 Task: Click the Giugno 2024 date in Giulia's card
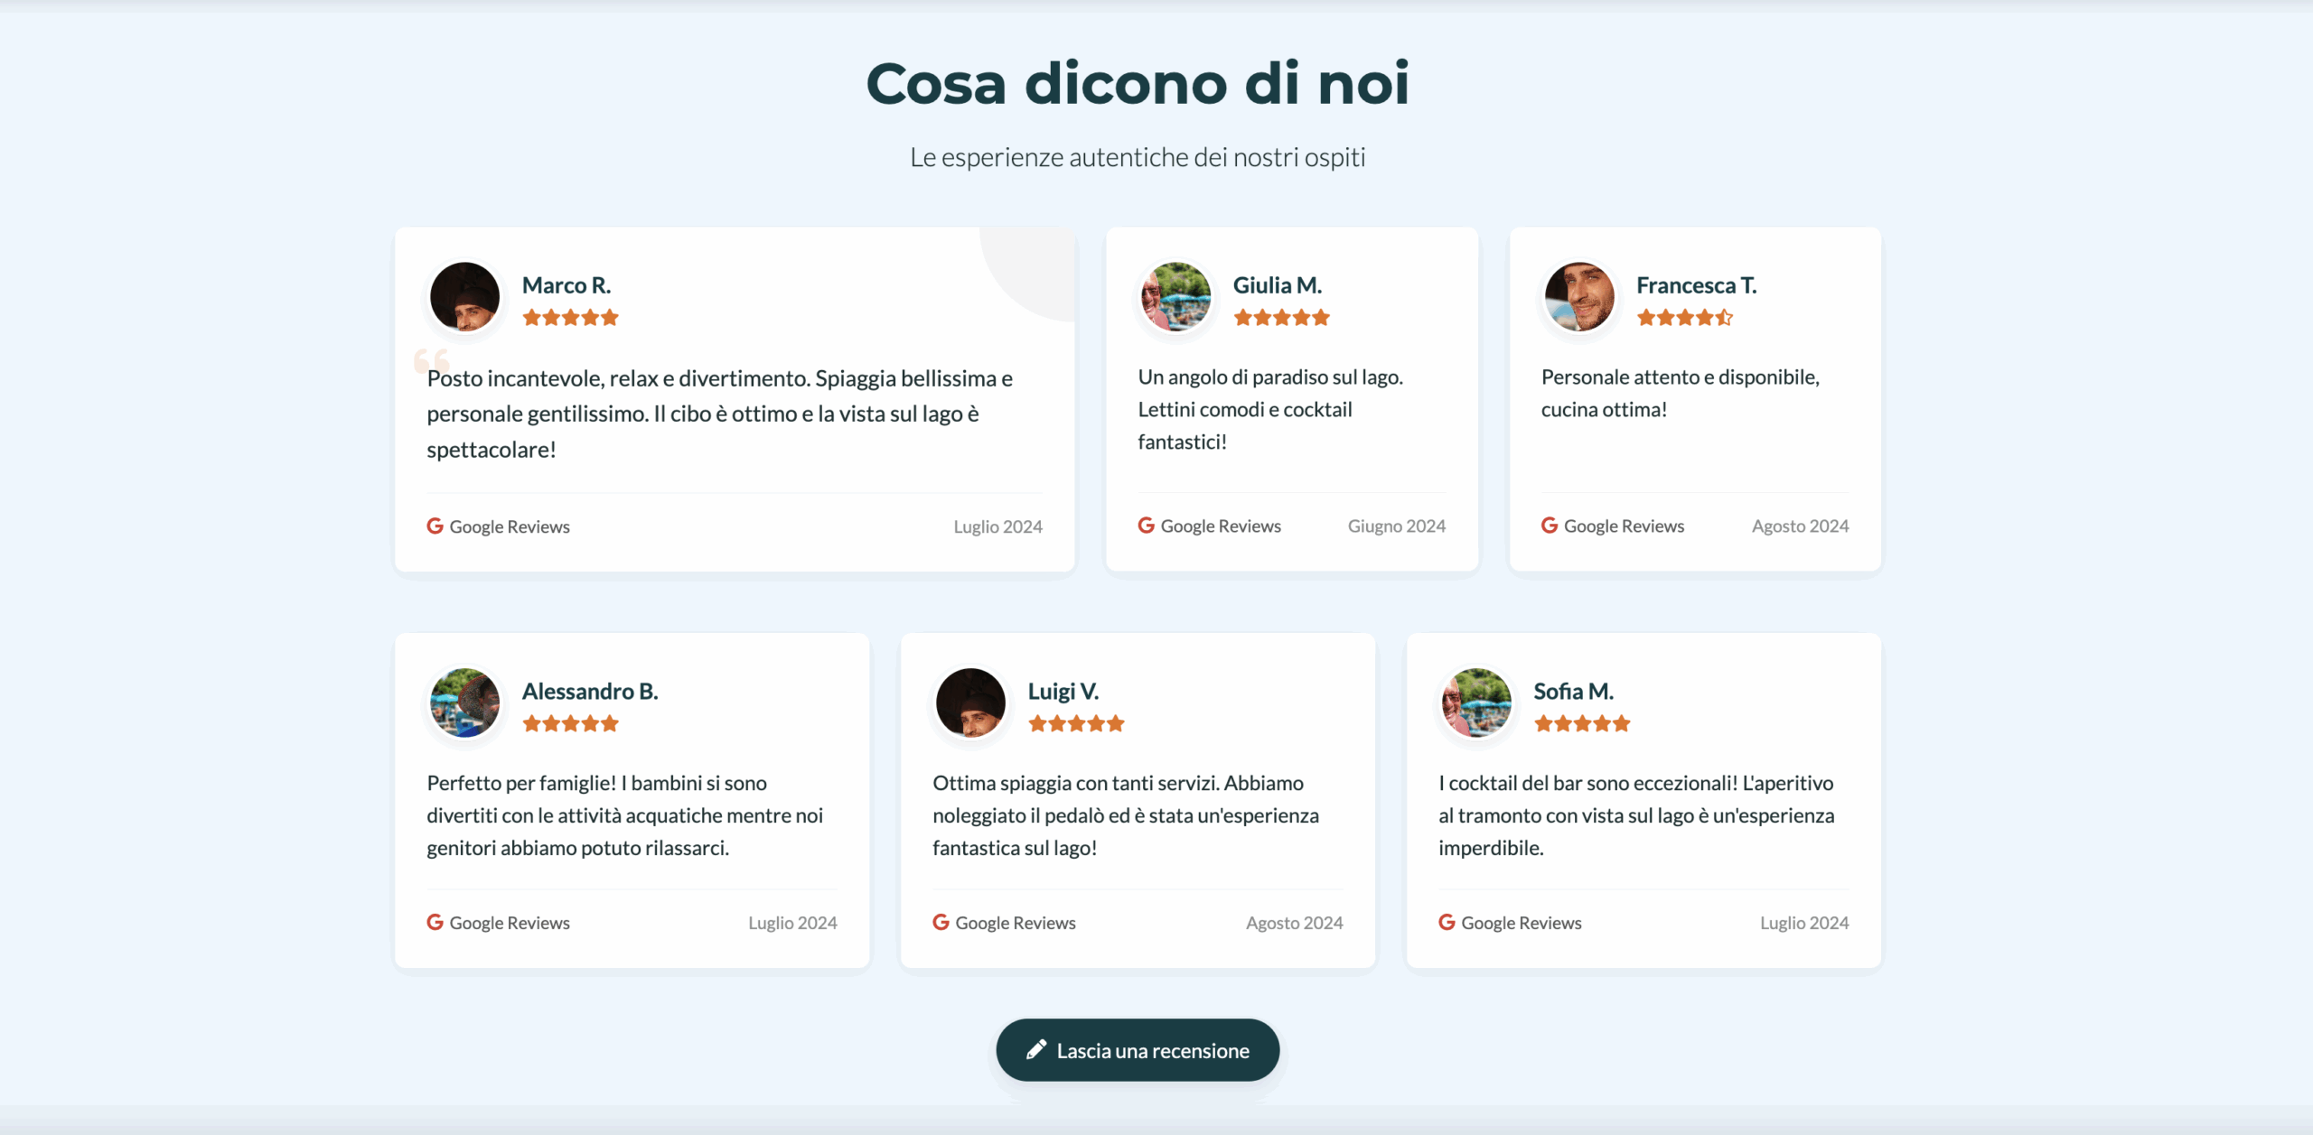tap(1396, 526)
